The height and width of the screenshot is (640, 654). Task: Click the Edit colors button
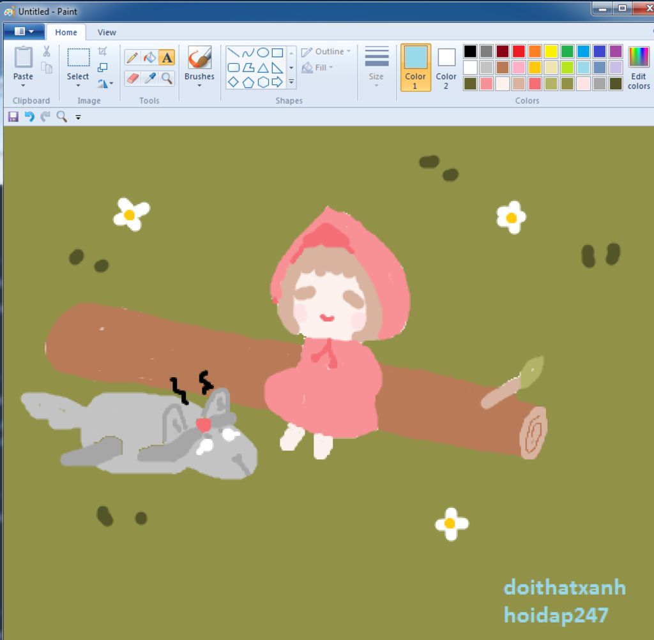(x=639, y=68)
